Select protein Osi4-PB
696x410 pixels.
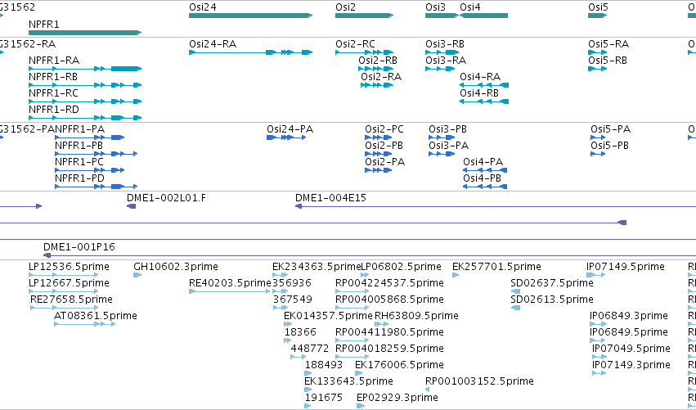click(485, 187)
